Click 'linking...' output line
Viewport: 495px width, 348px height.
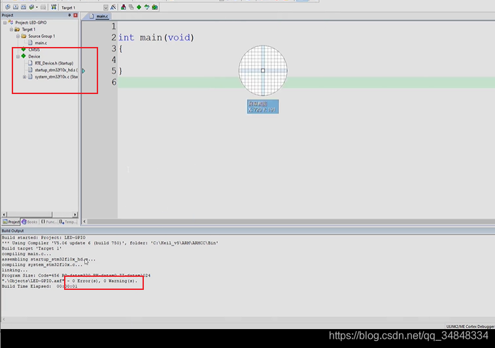pos(15,270)
